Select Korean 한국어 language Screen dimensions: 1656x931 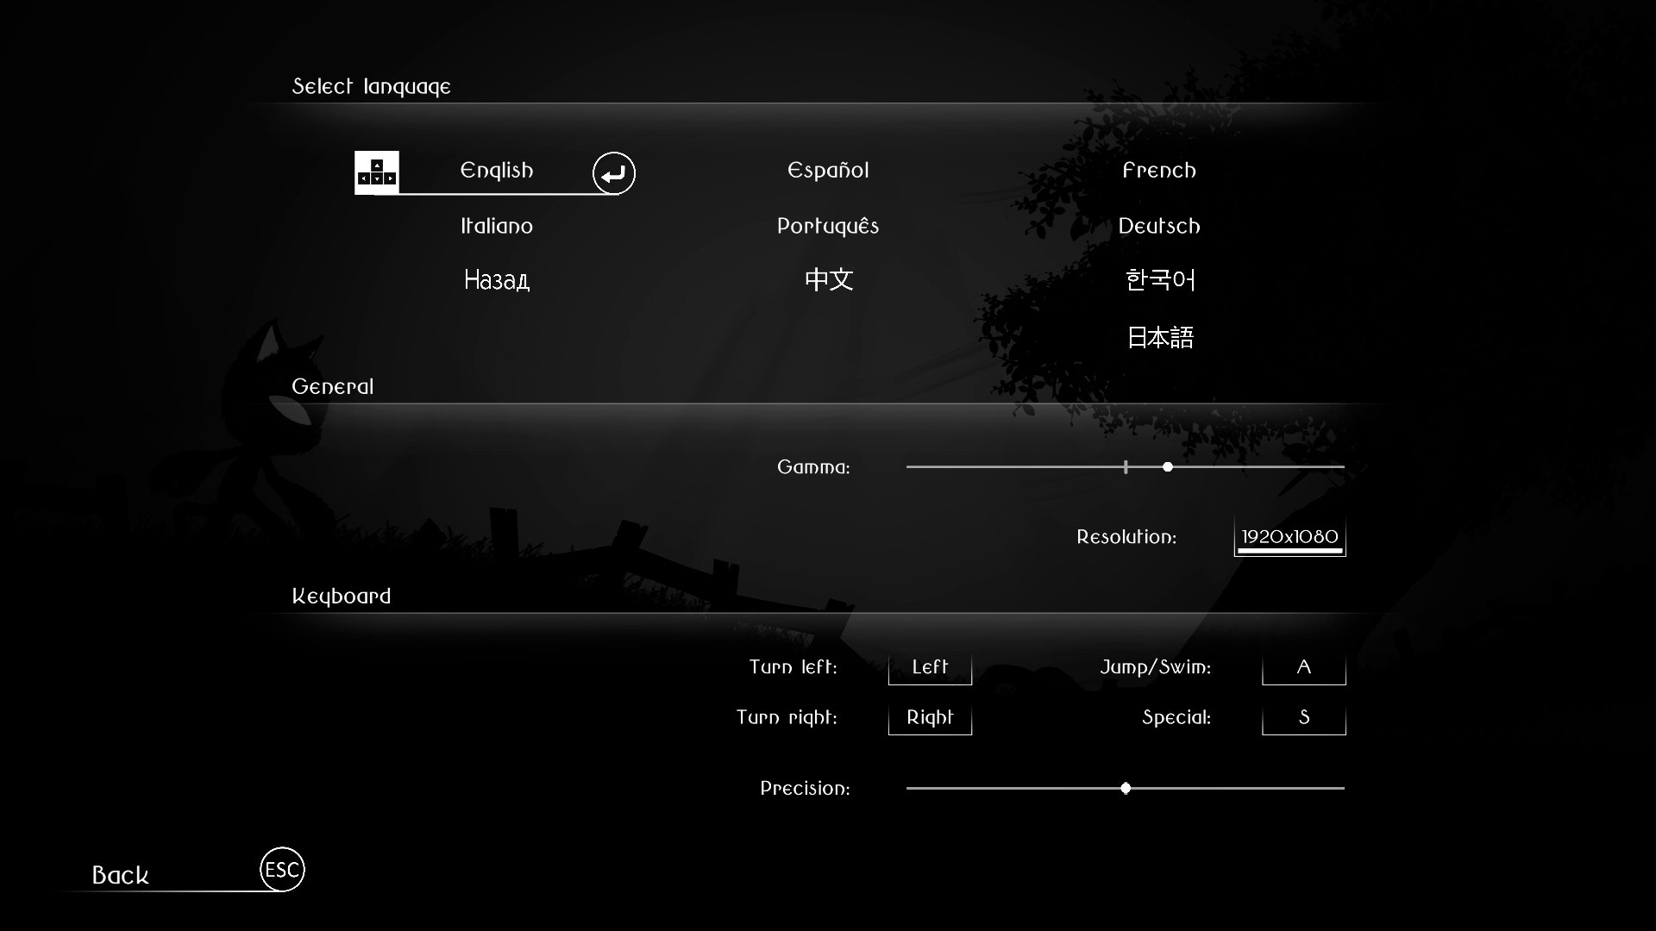click(x=1160, y=280)
